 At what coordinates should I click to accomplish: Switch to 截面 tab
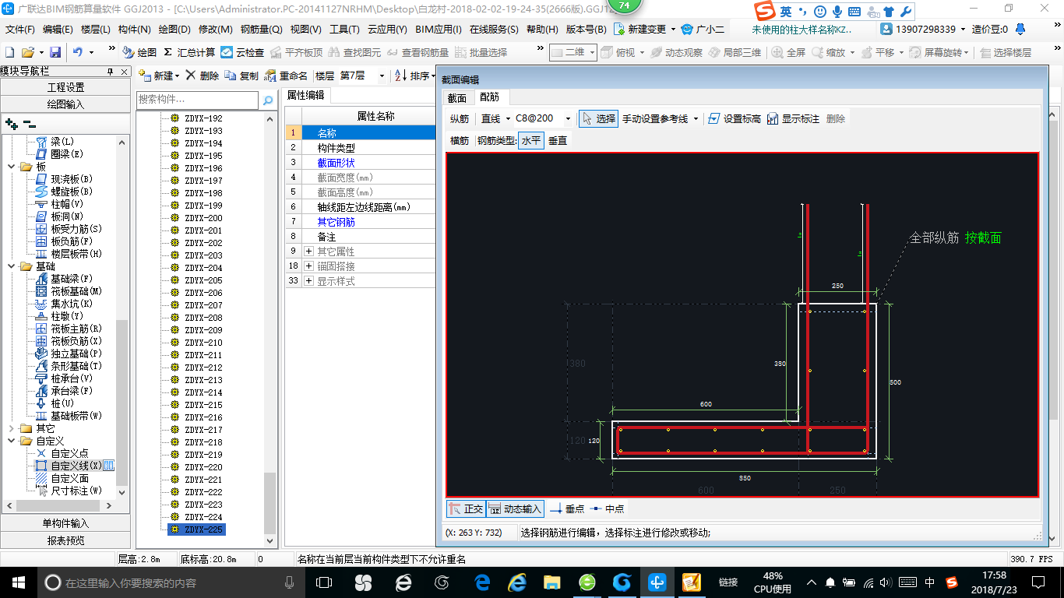[456, 98]
